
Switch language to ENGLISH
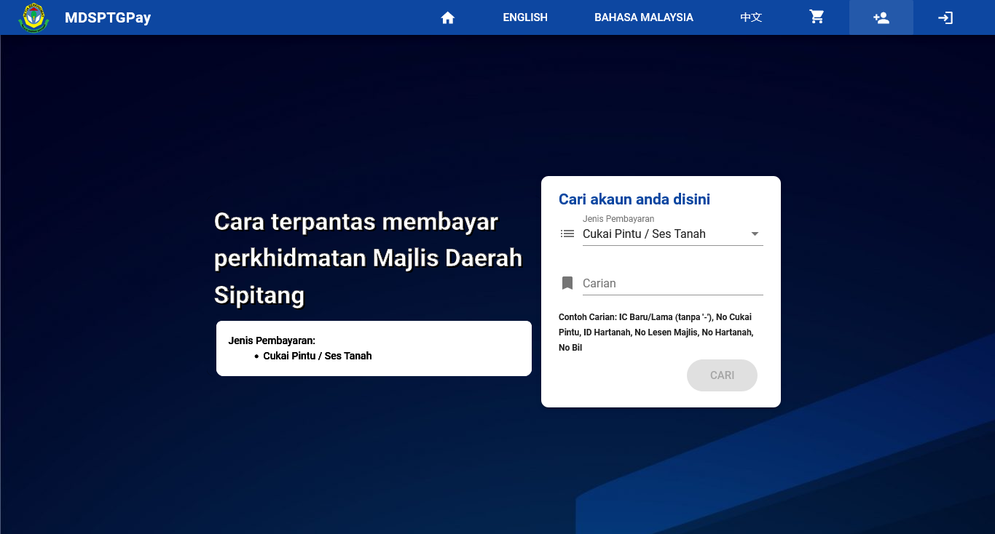525,17
